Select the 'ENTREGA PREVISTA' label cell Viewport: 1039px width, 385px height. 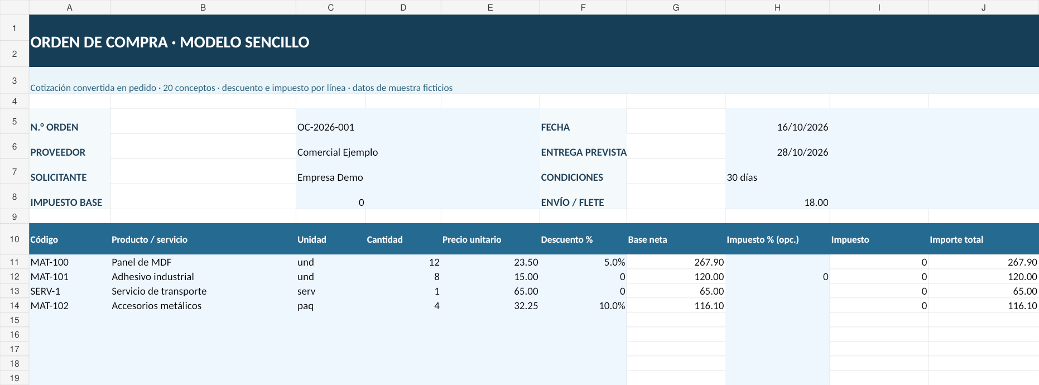[583, 146]
